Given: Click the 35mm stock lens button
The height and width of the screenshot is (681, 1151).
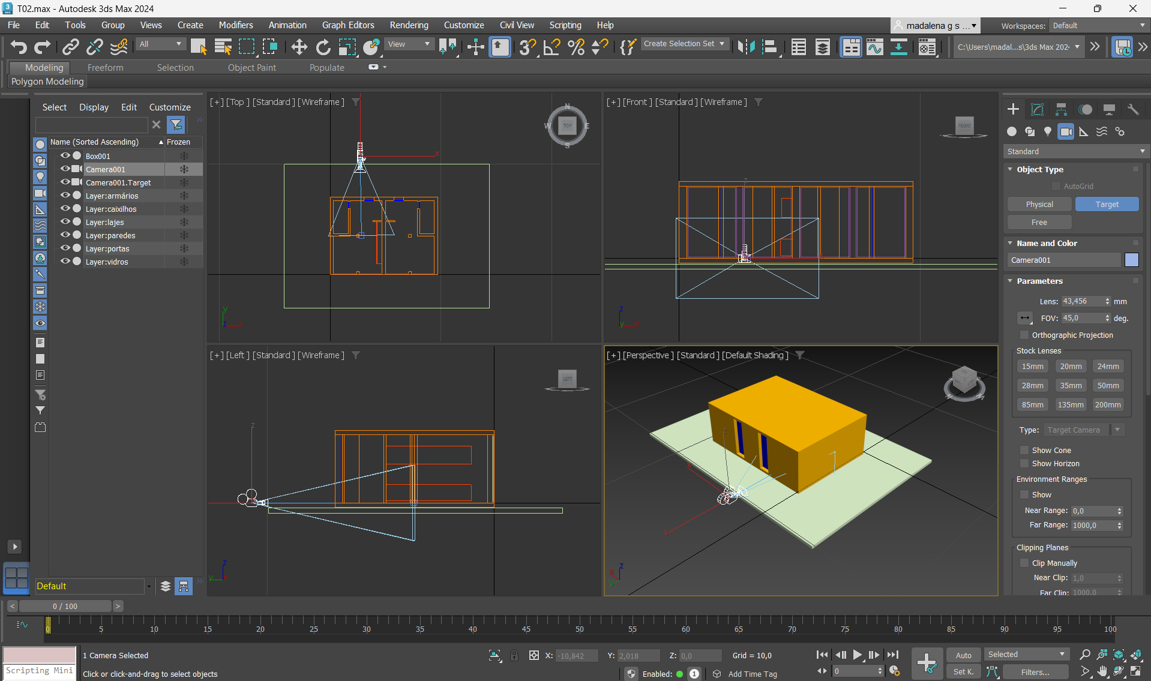Looking at the screenshot, I should pyautogui.click(x=1071, y=385).
